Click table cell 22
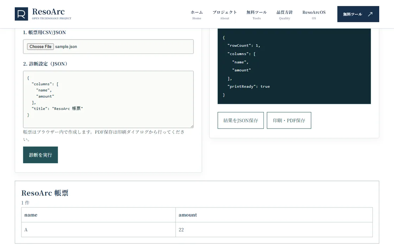 pyautogui.click(x=274, y=230)
